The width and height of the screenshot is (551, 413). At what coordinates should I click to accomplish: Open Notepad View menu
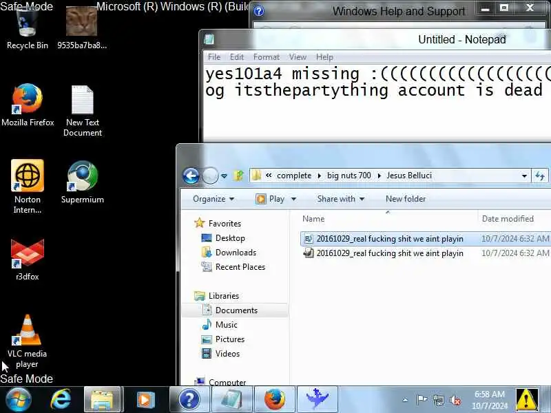click(298, 57)
